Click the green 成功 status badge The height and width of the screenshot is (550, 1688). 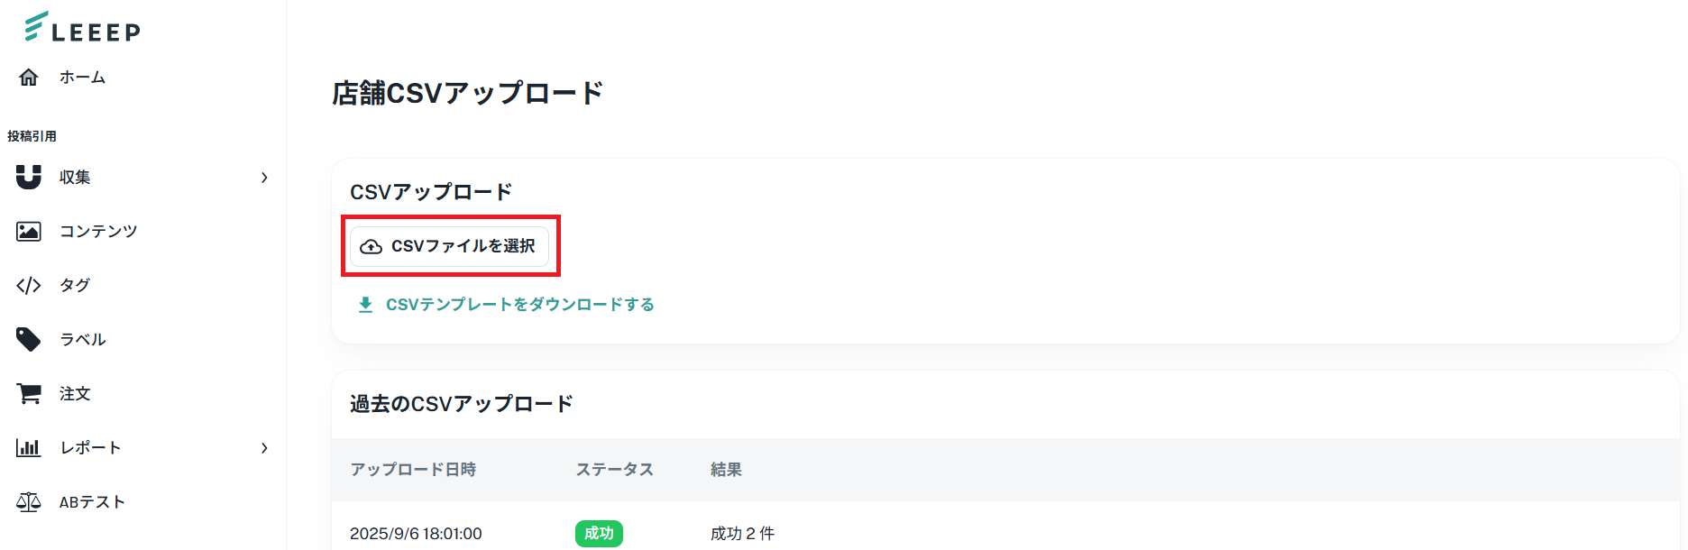599,534
